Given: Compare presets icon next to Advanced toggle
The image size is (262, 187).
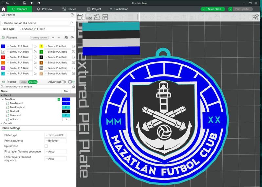Looking at the screenshot, I should point(73,82).
